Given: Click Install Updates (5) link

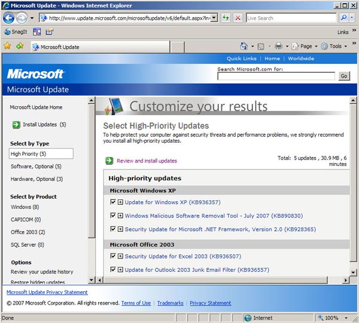Looking at the screenshot, I should click(44, 125).
